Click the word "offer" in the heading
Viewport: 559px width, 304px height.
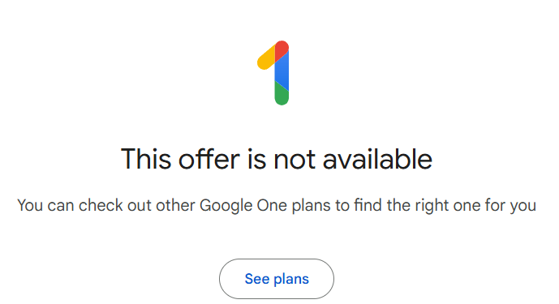(209, 159)
